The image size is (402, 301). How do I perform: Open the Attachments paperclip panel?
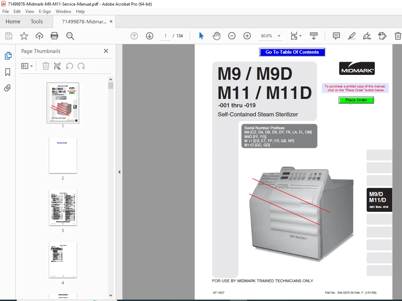pos(8,88)
